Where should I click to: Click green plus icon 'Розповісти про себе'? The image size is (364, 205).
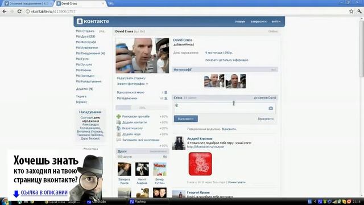(x=119, y=116)
